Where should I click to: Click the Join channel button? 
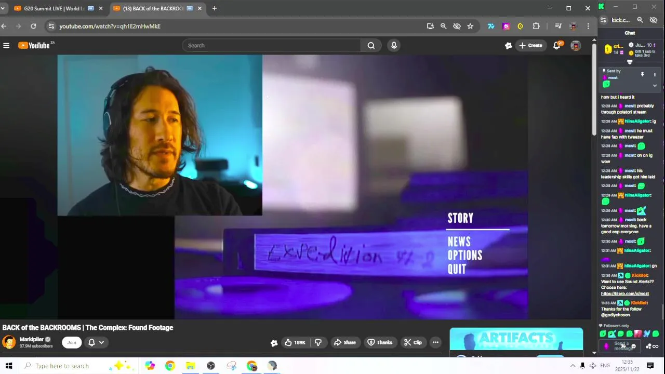click(72, 342)
